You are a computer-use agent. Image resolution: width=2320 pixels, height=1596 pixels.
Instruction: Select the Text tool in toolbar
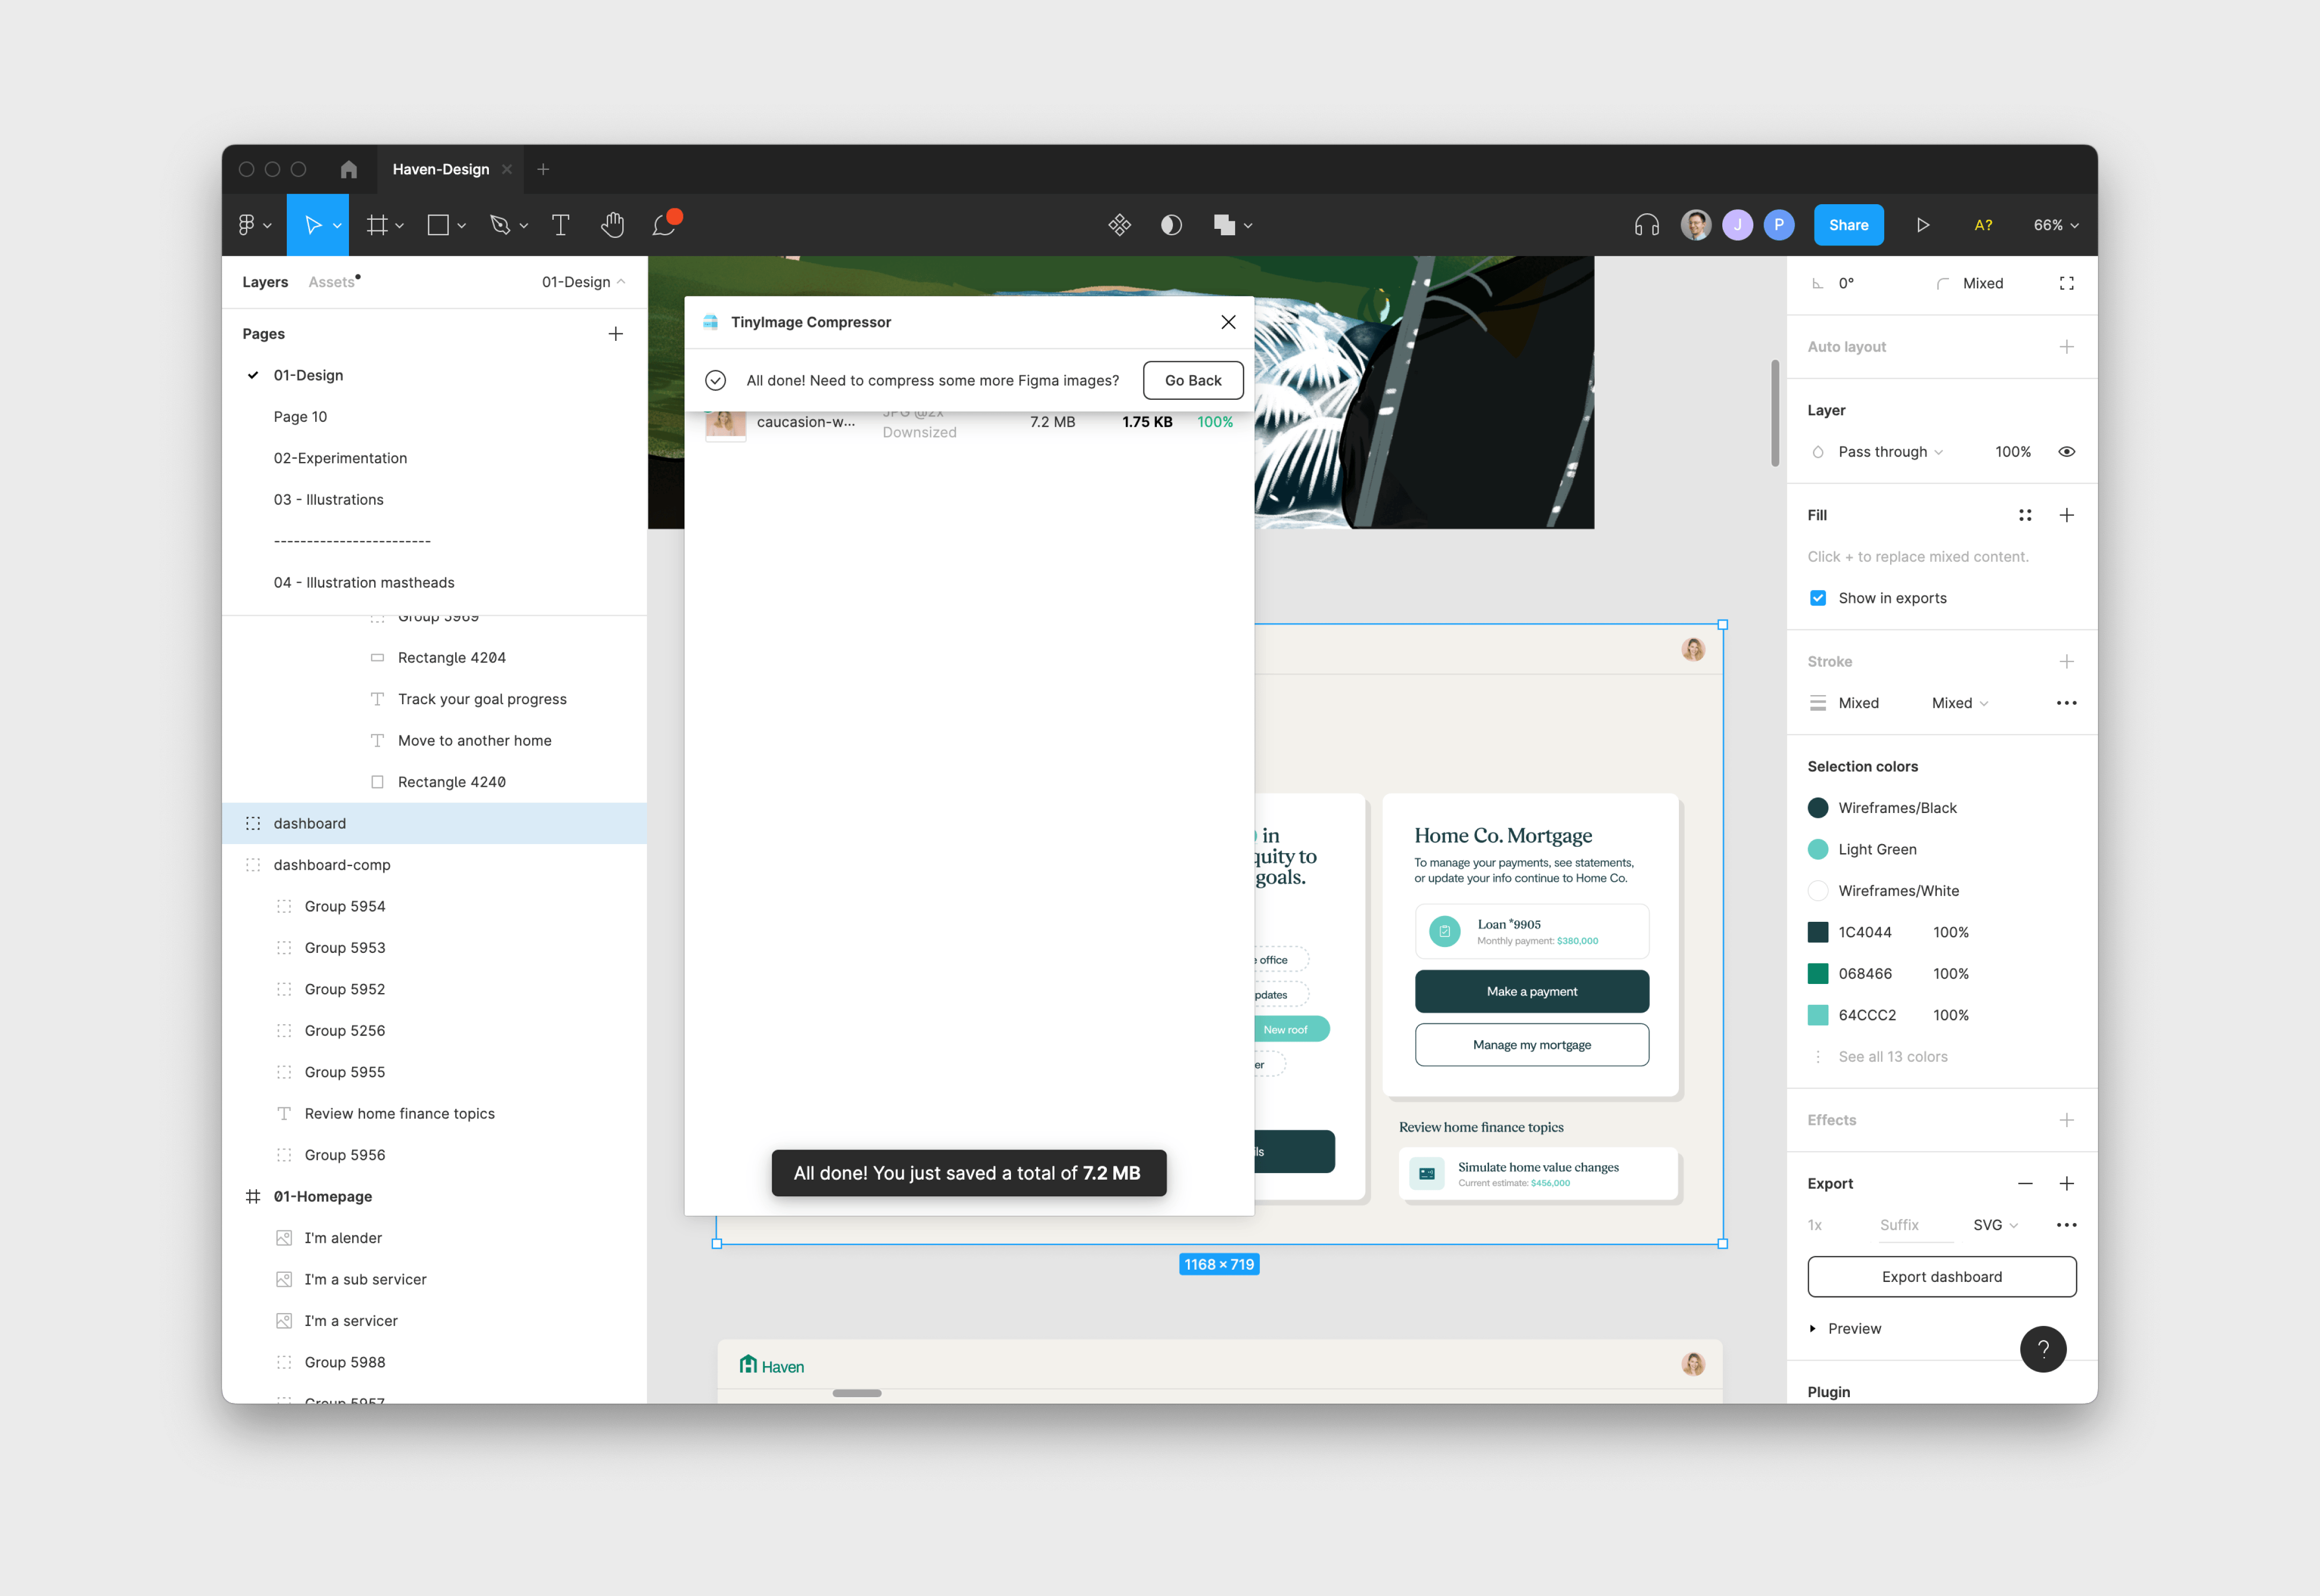(560, 225)
